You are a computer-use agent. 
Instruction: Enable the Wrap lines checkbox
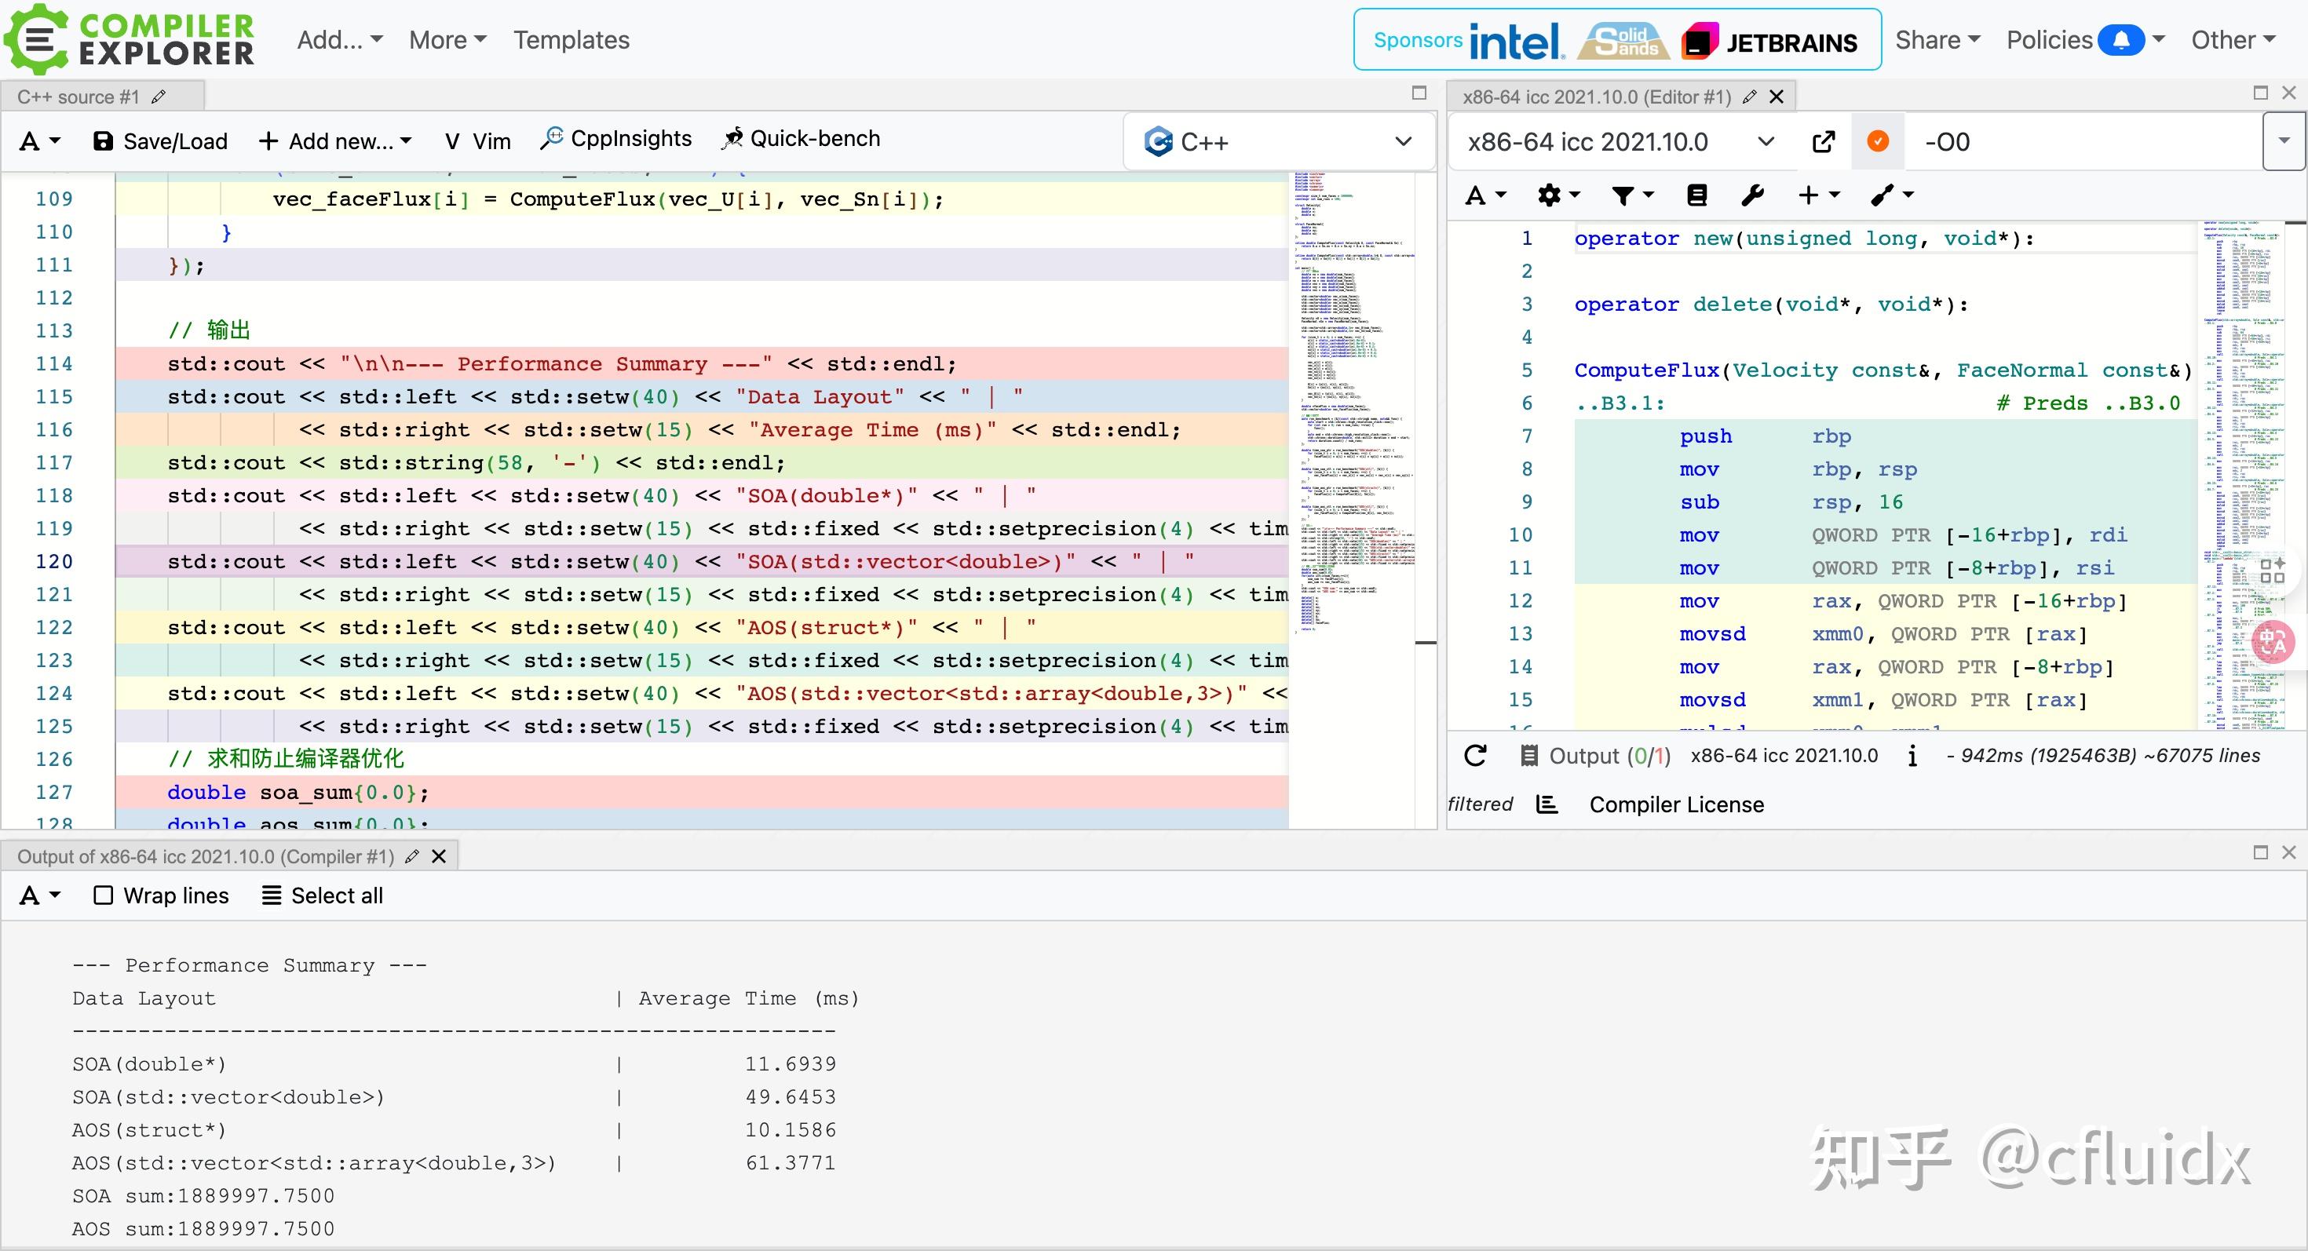[103, 895]
